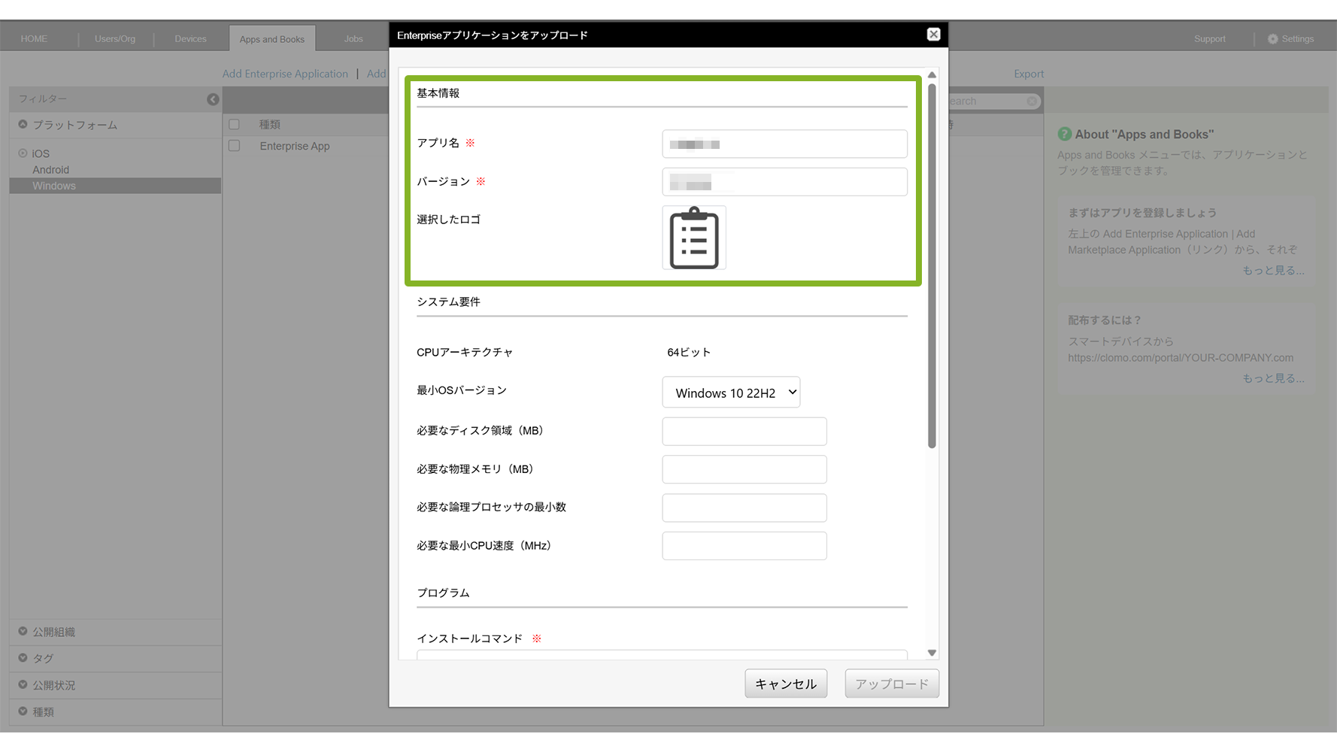
Task: Check the Enterprise App row checkbox
Action: 235,146
